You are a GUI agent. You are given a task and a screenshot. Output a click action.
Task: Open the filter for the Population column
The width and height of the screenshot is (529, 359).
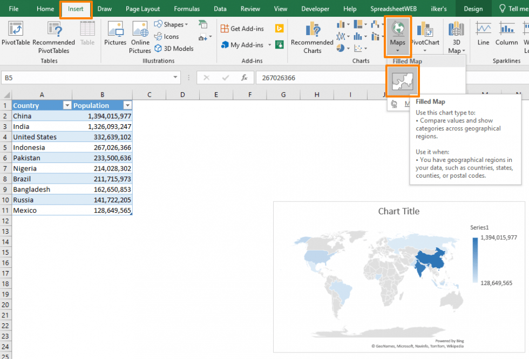point(128,105)
